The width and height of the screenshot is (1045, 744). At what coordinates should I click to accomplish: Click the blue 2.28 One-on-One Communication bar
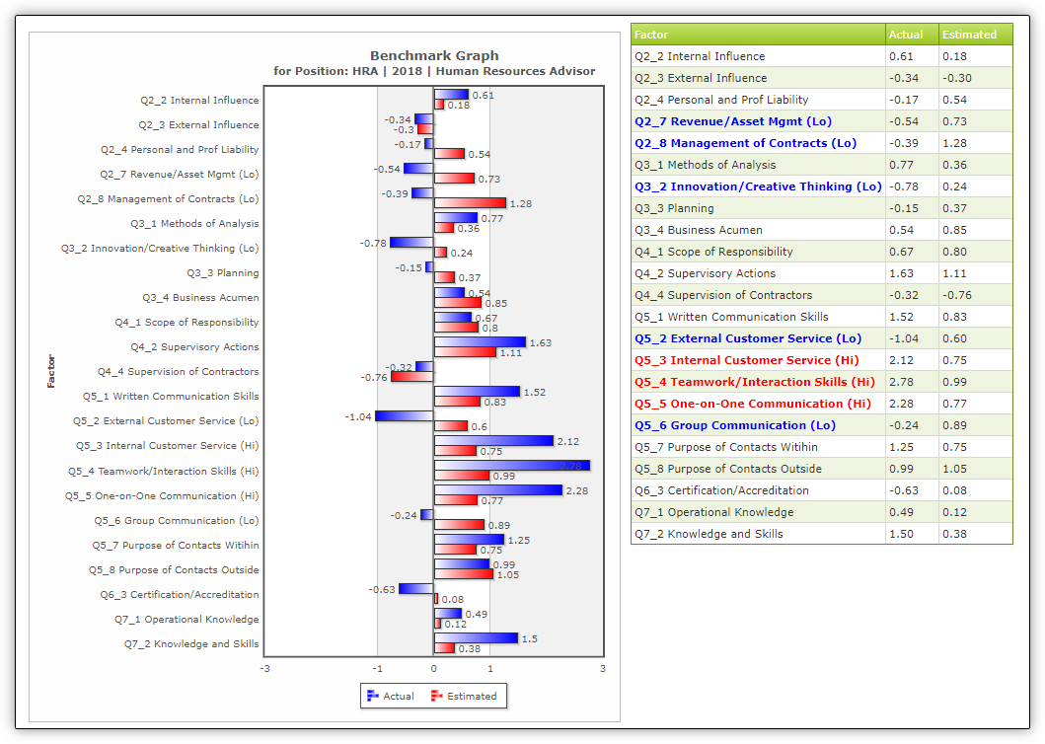pyautogui.click(x=498, y=490)
